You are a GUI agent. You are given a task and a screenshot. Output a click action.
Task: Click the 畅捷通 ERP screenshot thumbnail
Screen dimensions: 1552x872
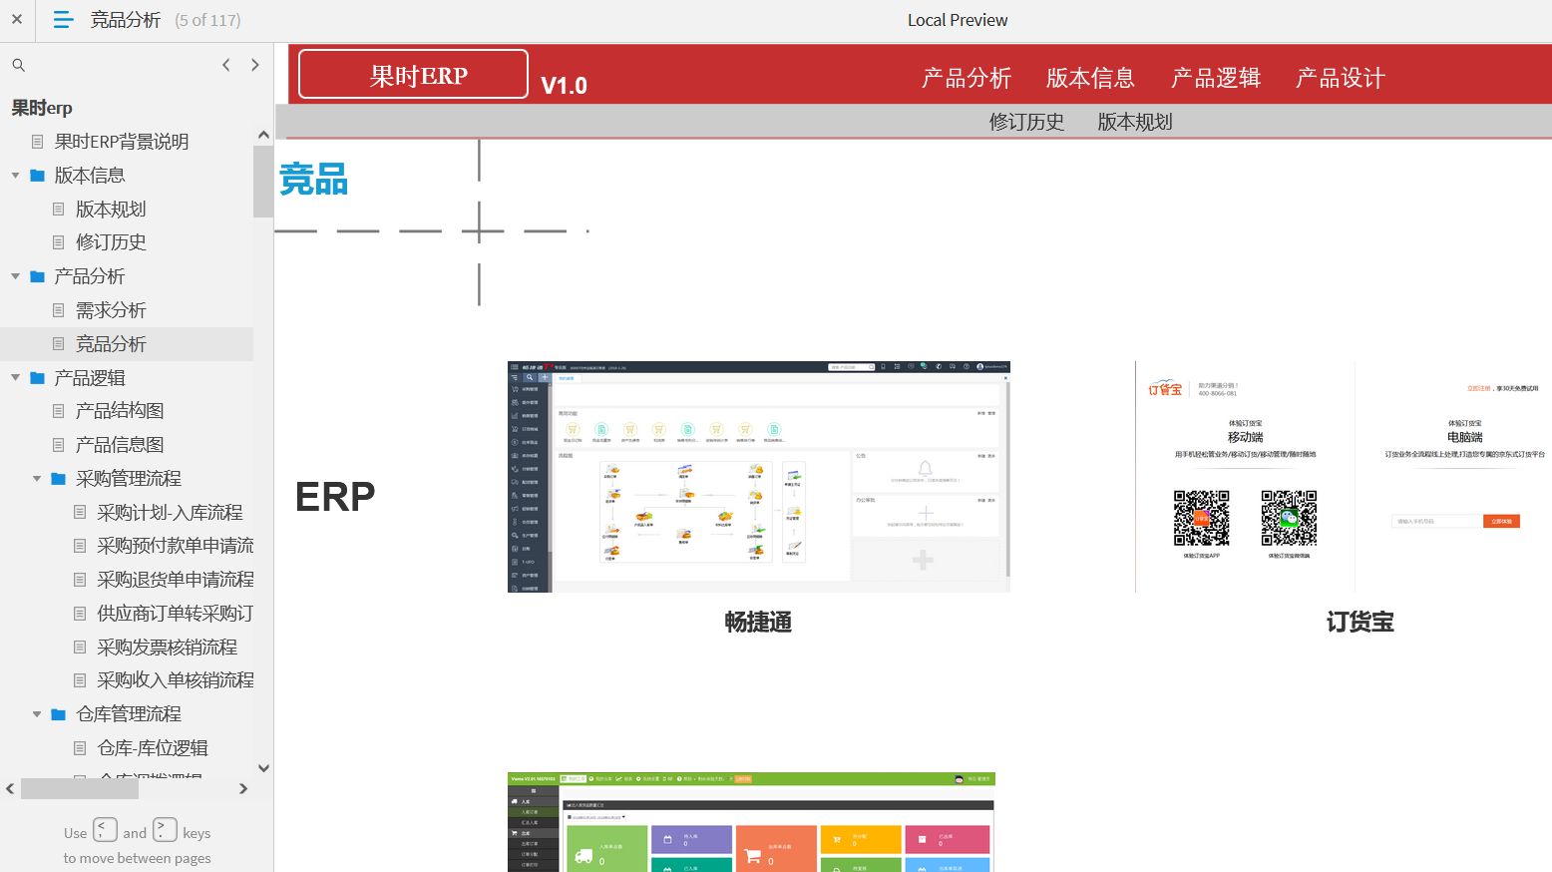(759, 477)
